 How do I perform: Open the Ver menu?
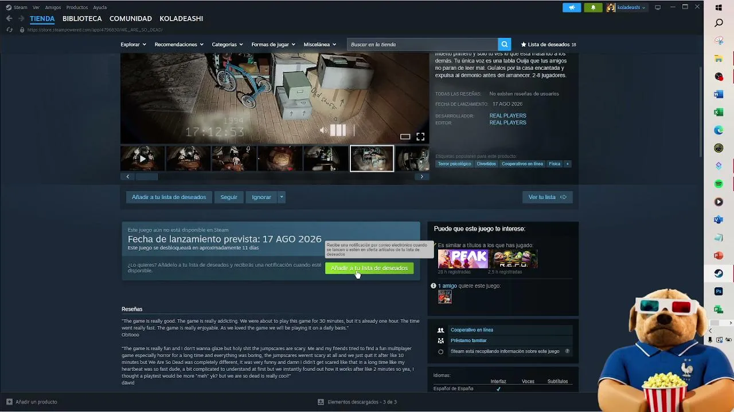click(36, 7)
